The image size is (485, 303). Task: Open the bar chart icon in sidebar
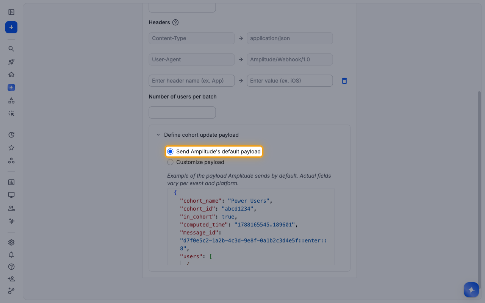point(11,182)
